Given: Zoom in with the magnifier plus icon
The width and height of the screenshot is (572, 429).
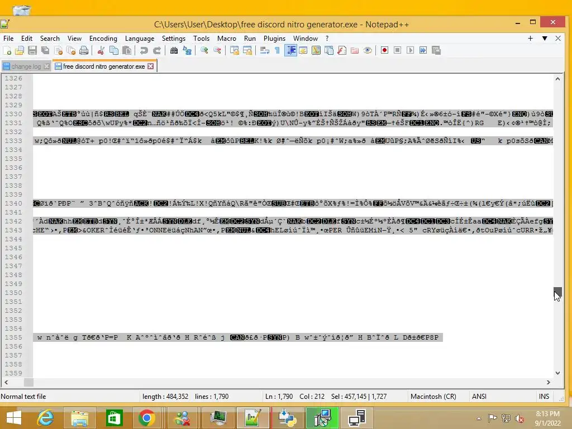Looking at the screenshot, I should coord(204,50).
